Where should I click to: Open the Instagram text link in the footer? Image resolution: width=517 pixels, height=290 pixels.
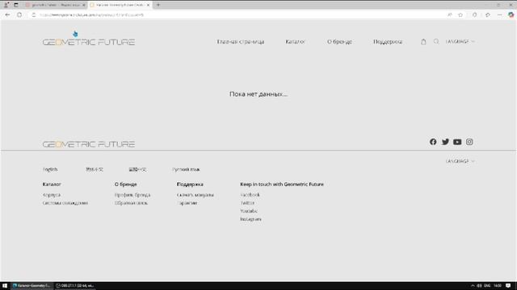(x=250, y=219)
